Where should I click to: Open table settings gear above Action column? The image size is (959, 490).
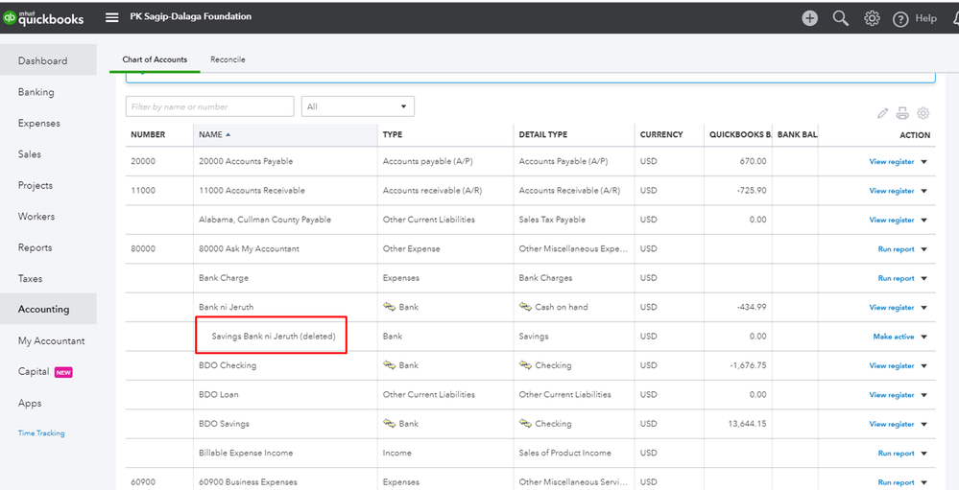923,113
